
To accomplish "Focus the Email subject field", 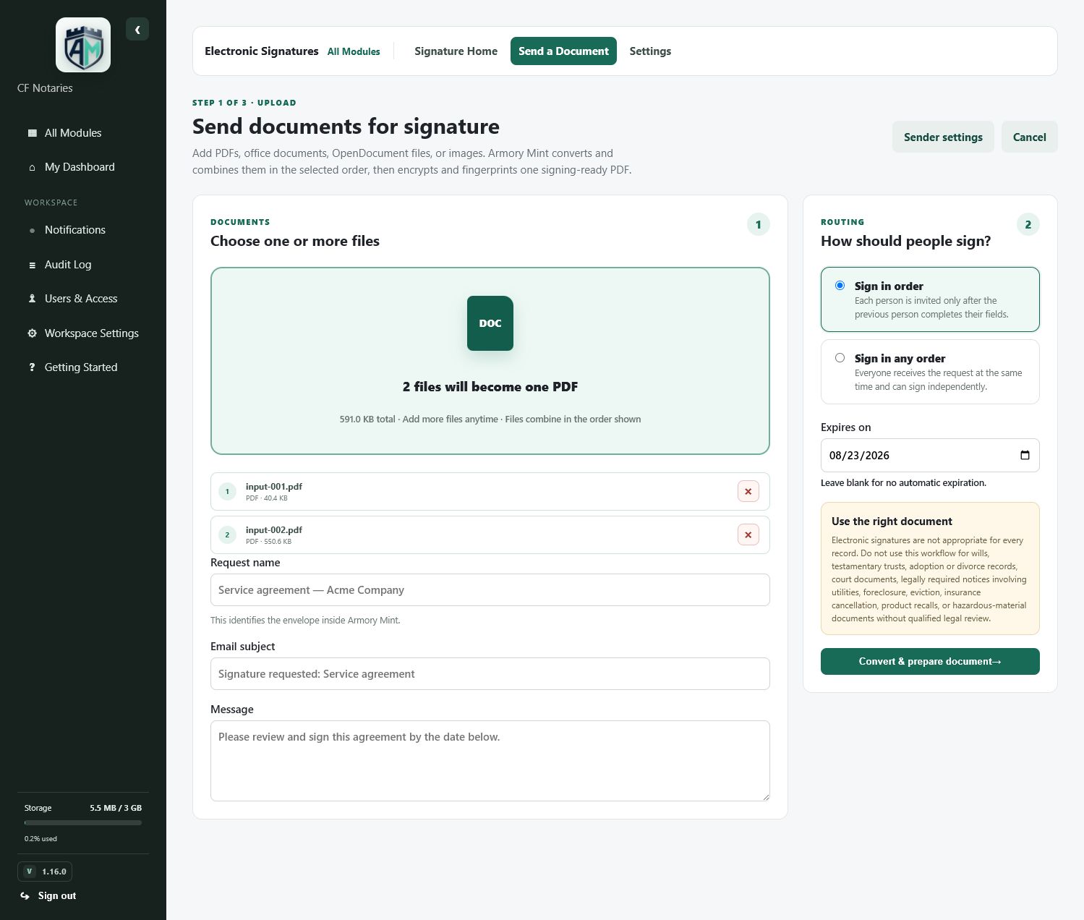I will [x=490, y=674].
